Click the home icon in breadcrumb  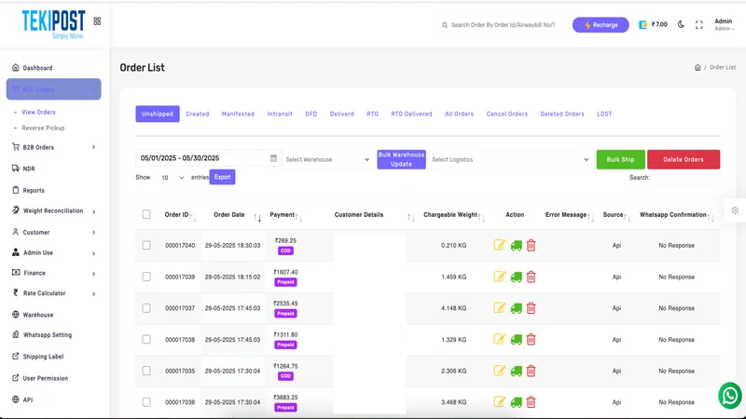coord(698,67)
